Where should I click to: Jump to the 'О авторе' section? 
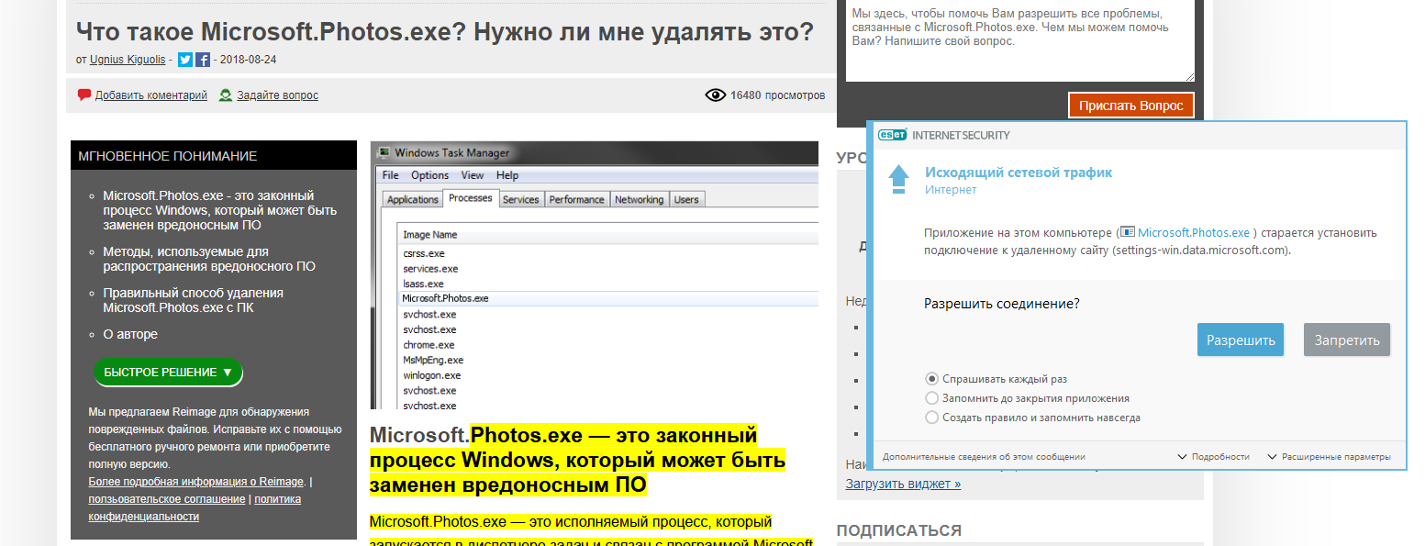coord(130,334)
